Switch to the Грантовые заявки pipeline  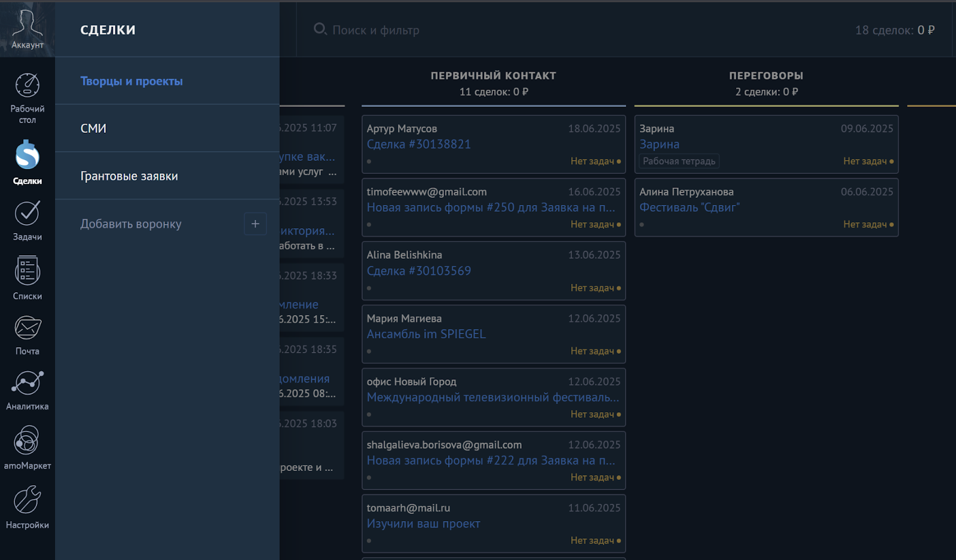click(x=129, y=176)
